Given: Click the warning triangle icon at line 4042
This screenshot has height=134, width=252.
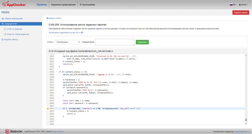Looking at the screenshot, I should (x=48, y=109).
